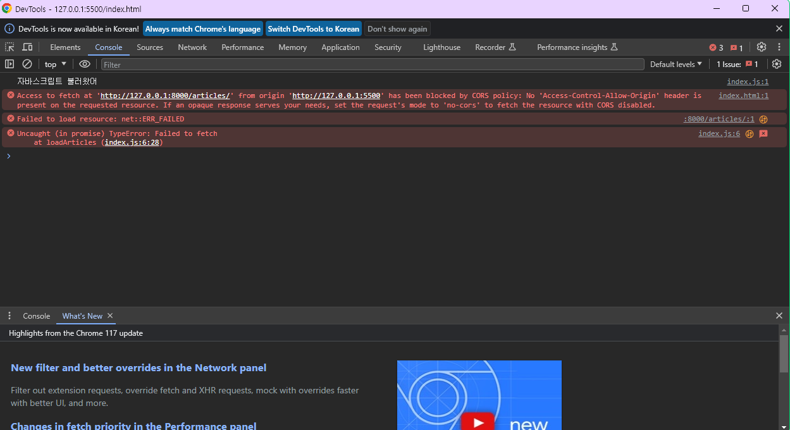The width and height of the screenshot is (790, 430).
Task: Clear the console with the block icon
Action: [27, 64]
